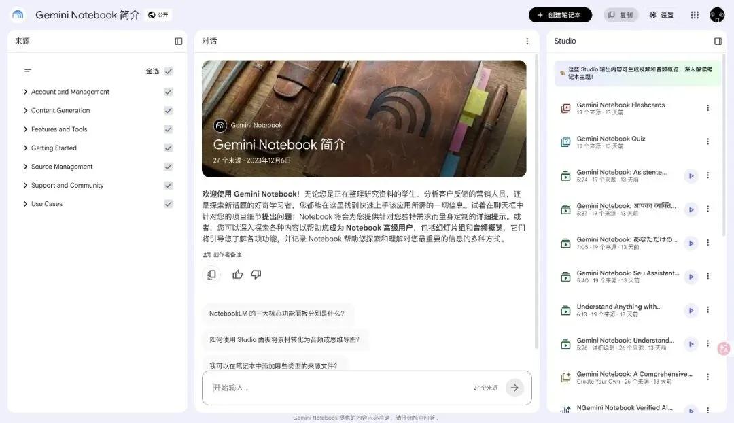This screenshot has width=734, height=423.
Task: Click the source filter icon
Action: 28,71
